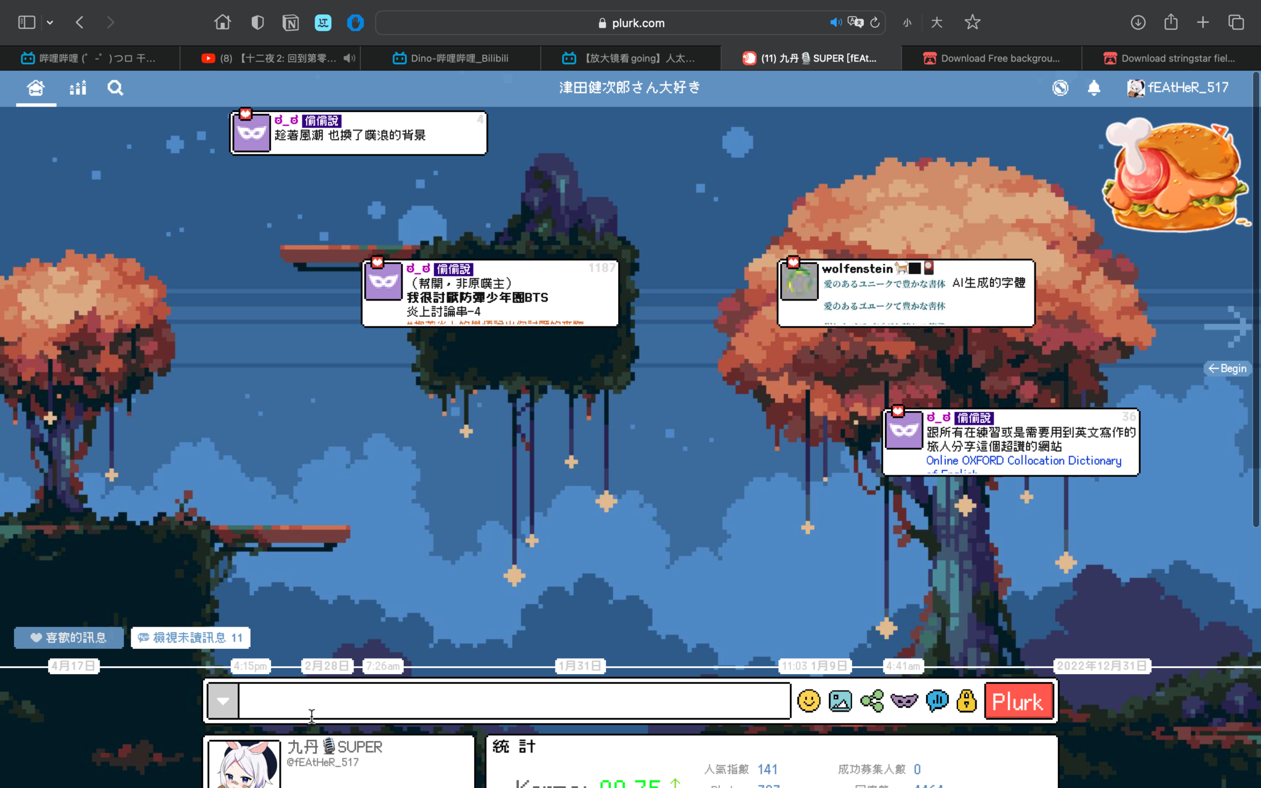The height and width of the screenshot is (788, 1261).
Task: Show tab overview icon
Action: click(1236, 22)
